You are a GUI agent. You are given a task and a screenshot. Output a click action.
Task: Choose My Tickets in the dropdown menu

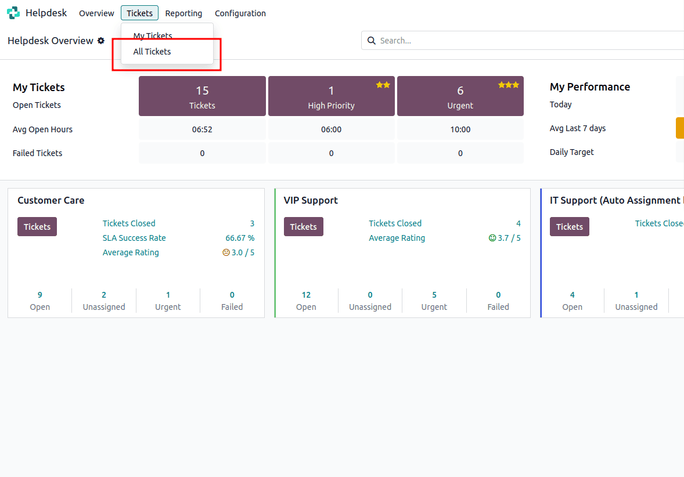point(152,35)
